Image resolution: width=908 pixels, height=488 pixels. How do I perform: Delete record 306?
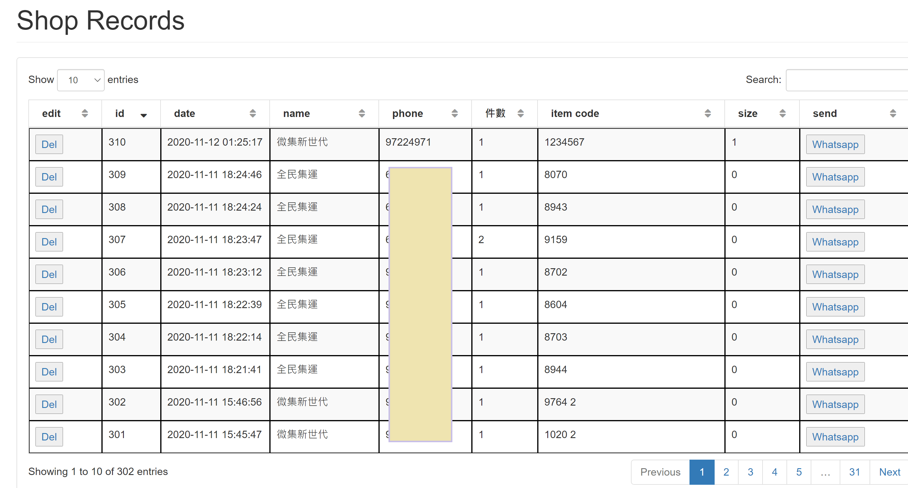tap(49, 274)
